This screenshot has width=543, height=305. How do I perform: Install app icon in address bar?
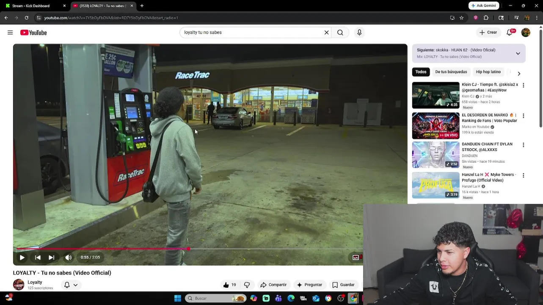(x=452, y=18)
